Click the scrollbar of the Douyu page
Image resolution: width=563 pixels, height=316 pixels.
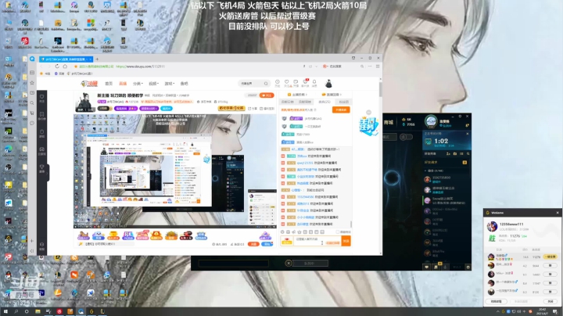[x=380, y=89]
